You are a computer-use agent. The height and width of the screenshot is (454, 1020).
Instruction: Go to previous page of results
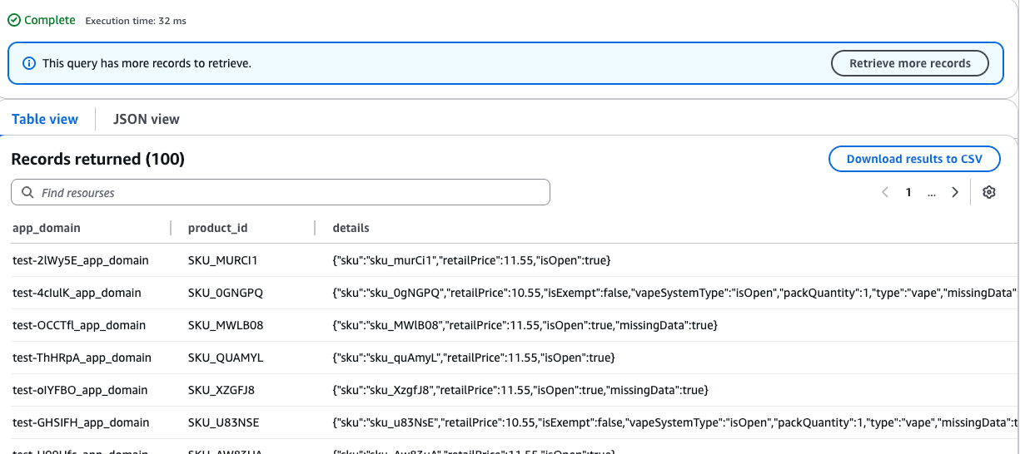pyautogui.click(x=885, y=192)
